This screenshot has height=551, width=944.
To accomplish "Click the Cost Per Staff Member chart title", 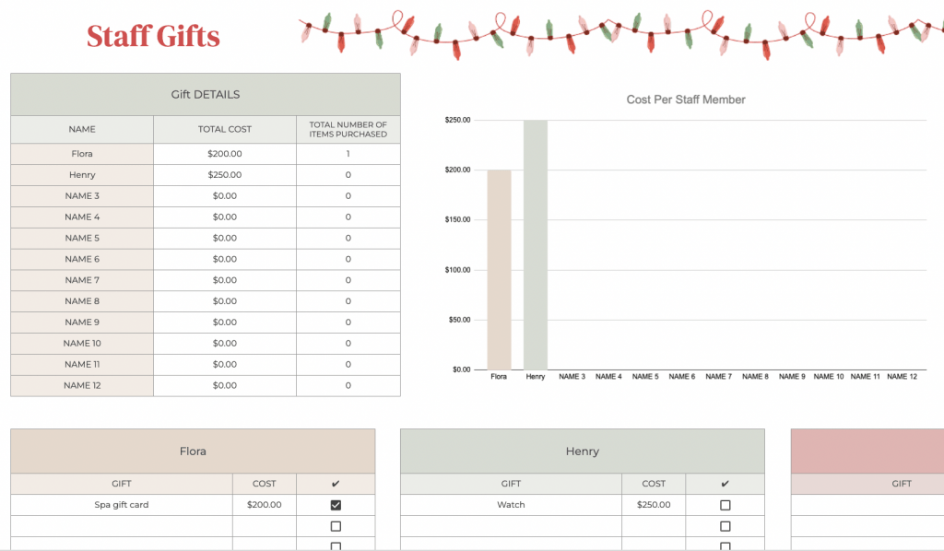I will coord(685,100).
